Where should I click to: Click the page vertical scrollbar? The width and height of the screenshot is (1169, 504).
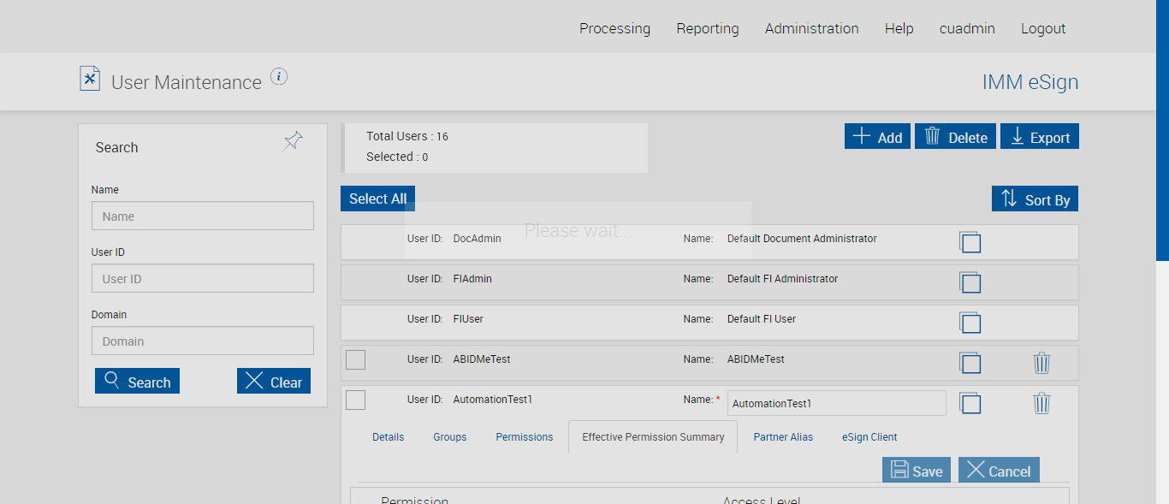point(1162,128)
